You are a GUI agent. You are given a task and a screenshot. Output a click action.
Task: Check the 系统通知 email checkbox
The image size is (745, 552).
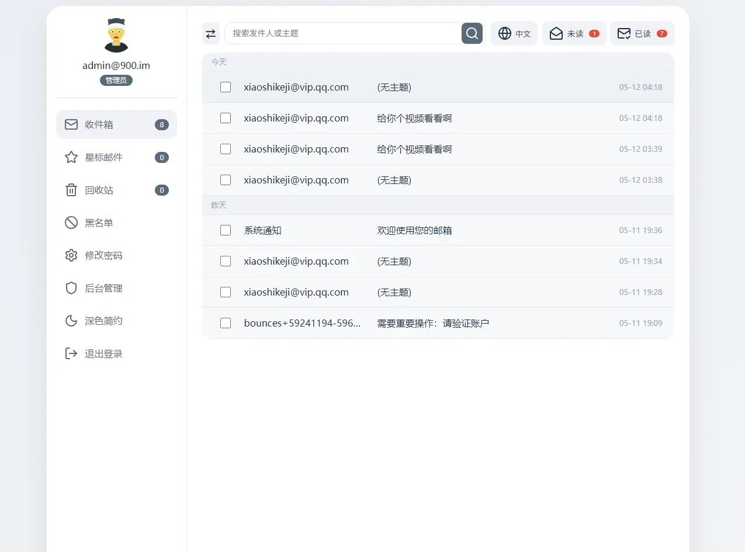point(226,230)
